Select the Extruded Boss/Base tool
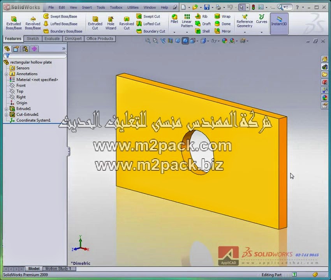The width and height of the screenshot is (331, 280). pos(14,23)
